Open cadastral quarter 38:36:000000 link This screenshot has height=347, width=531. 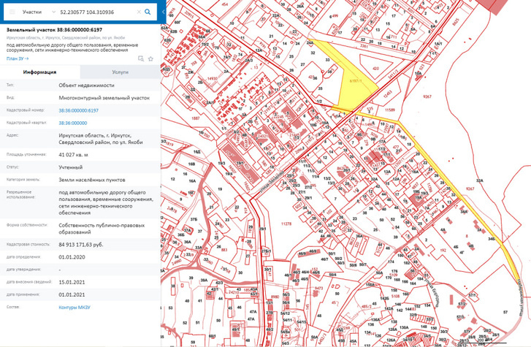(x=73, y=123)
